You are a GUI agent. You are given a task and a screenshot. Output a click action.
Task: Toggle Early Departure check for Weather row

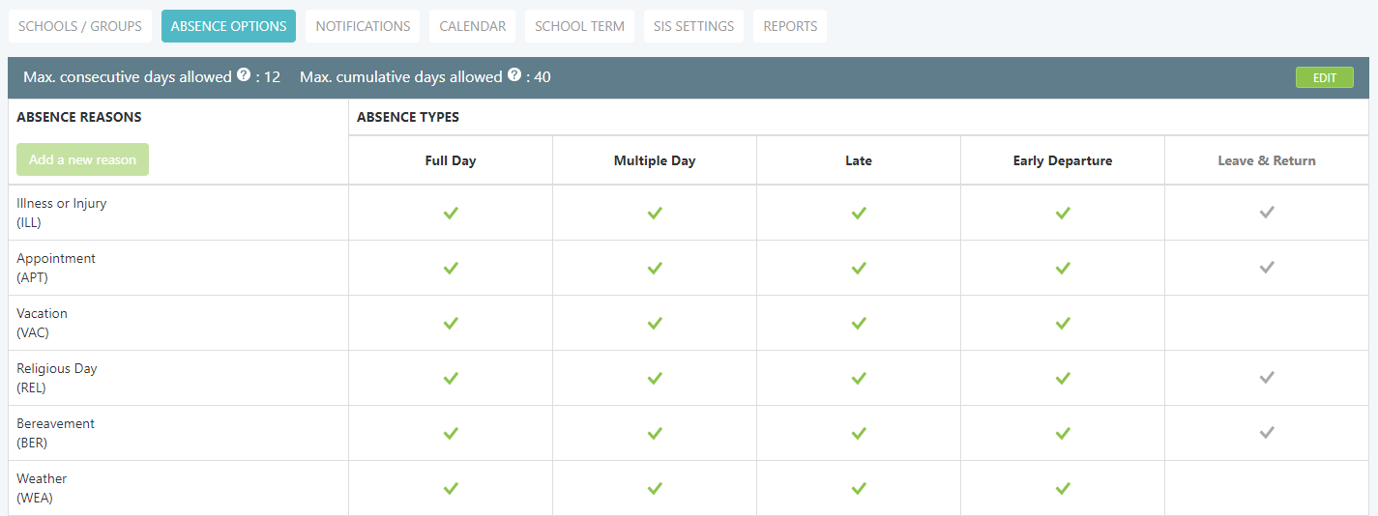pos(1063,488)
